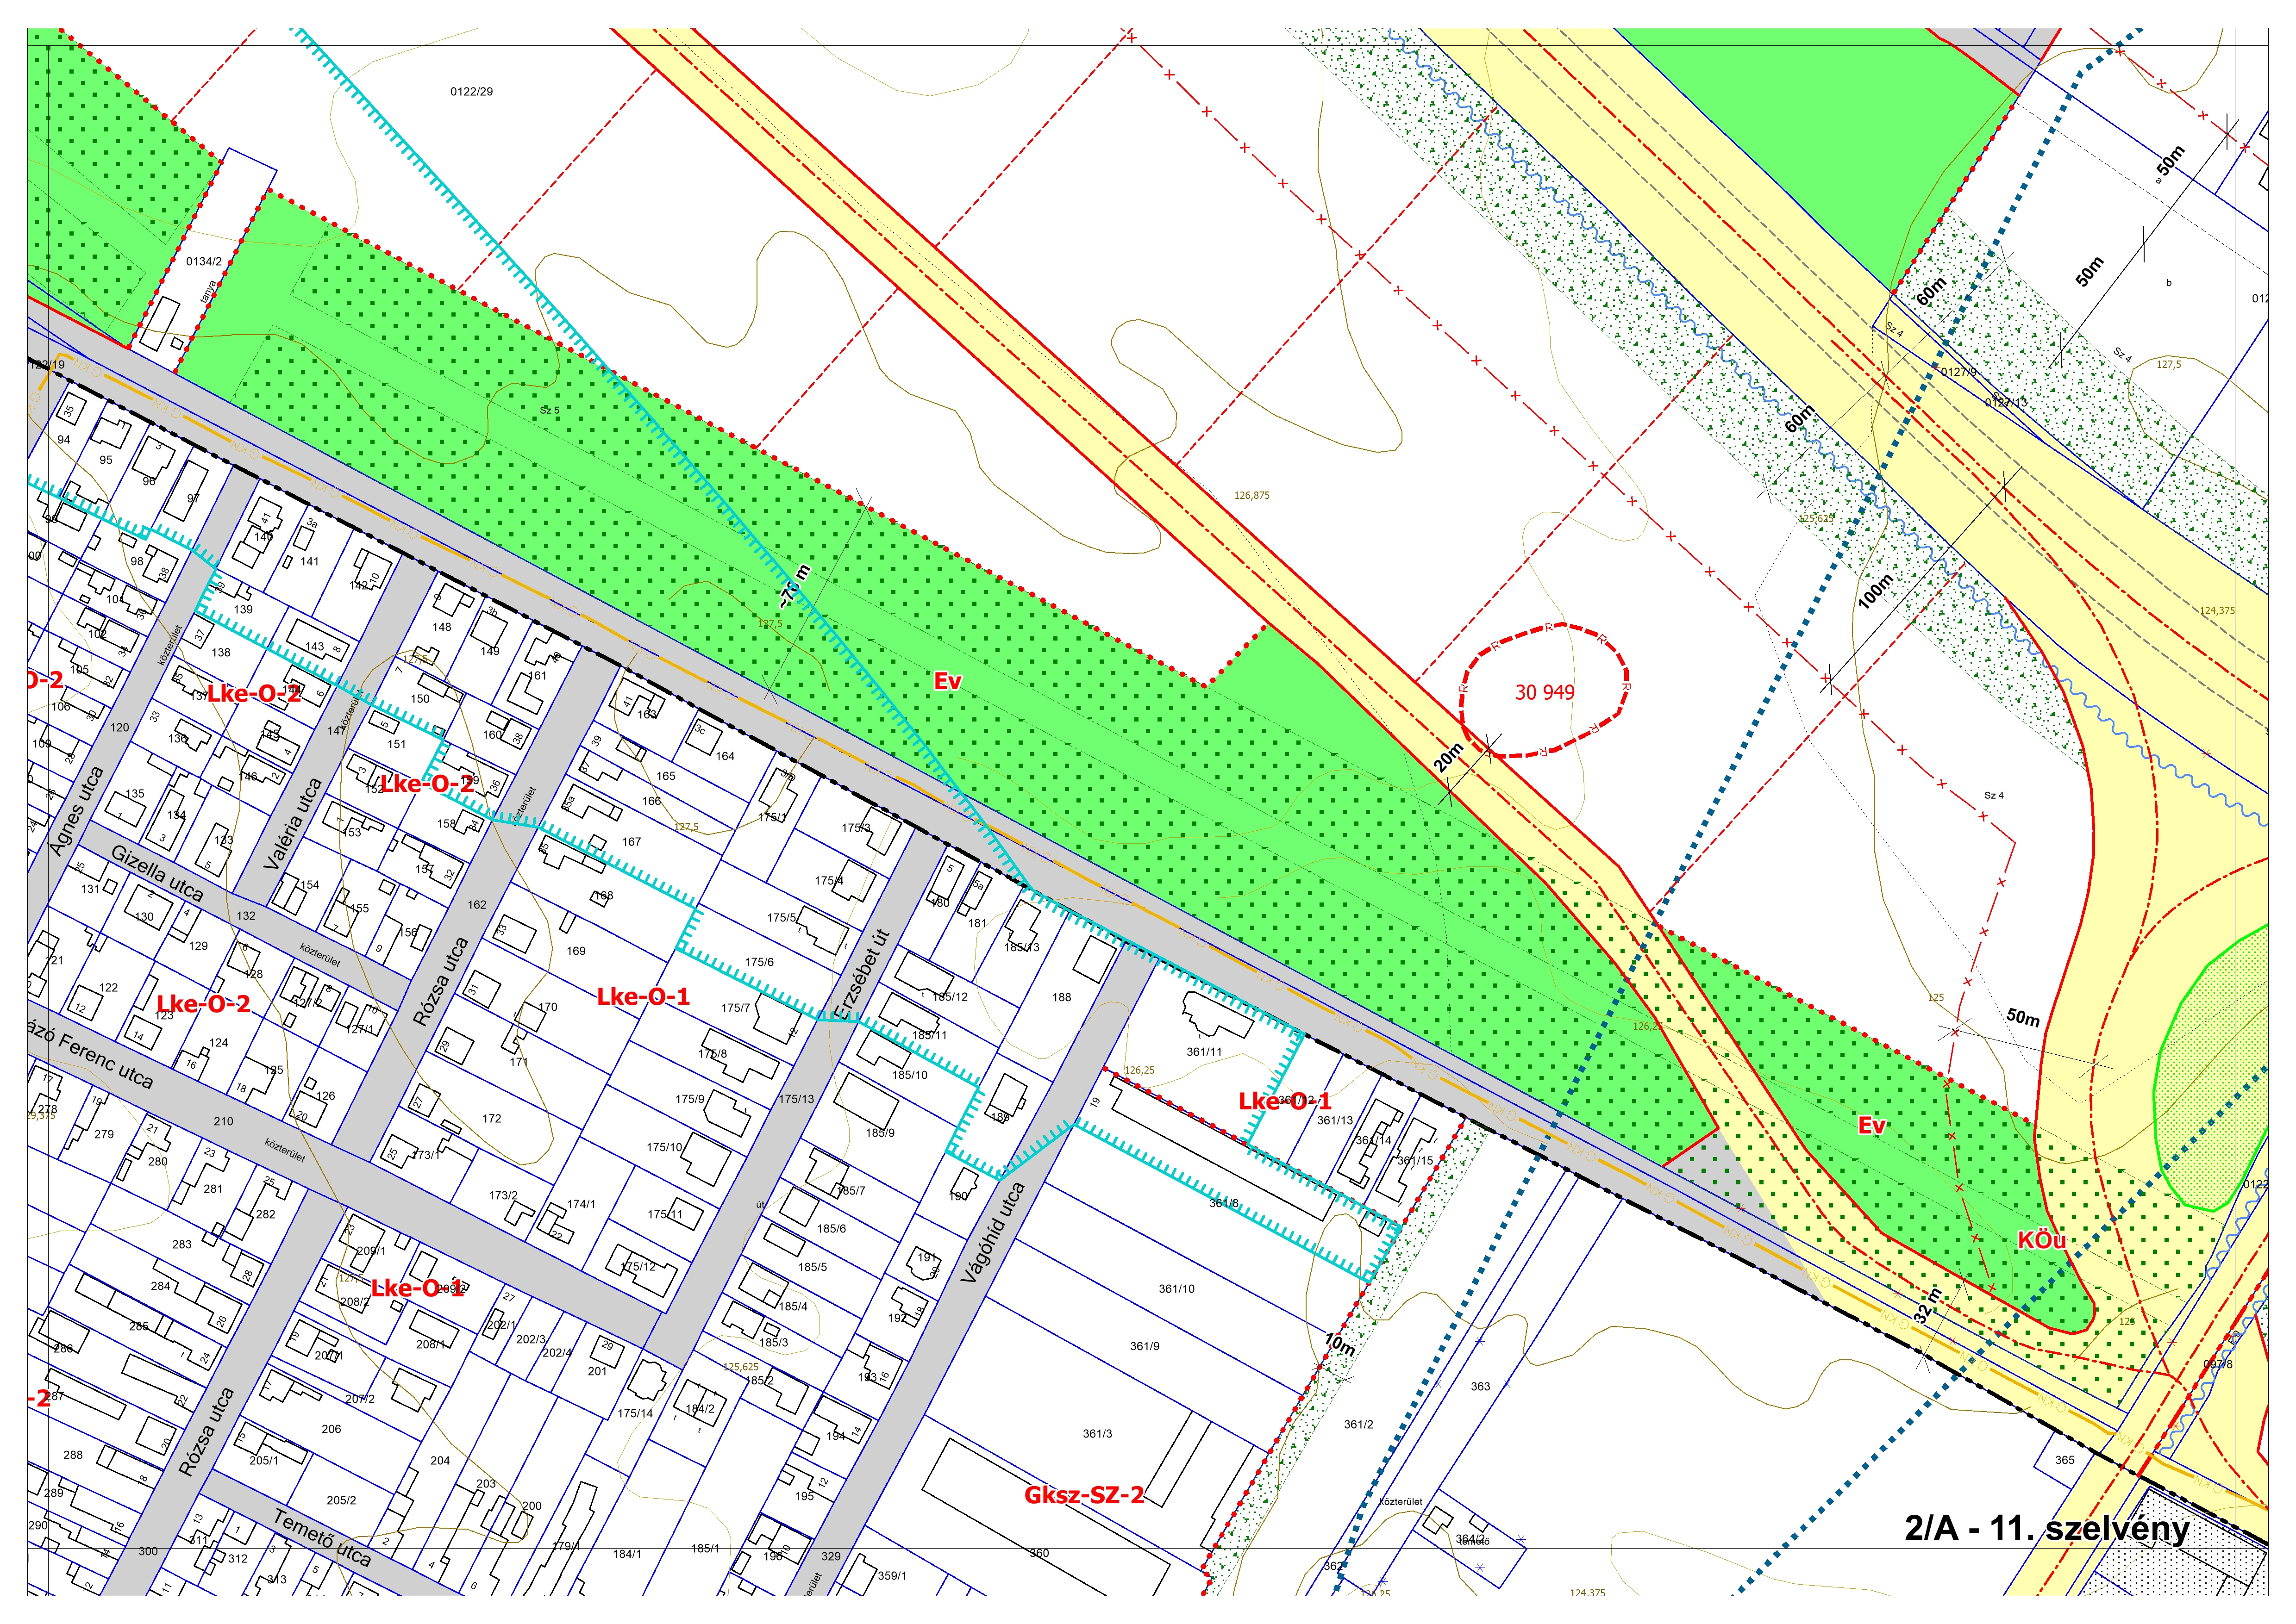The height and width of the screenshot is (1624, 2296).
Task: Select the Valéria utca street label
Action: (x=293, y=823)
